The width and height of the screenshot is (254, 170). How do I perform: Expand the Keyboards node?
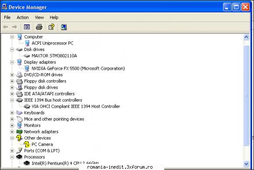tap(12, 113)
